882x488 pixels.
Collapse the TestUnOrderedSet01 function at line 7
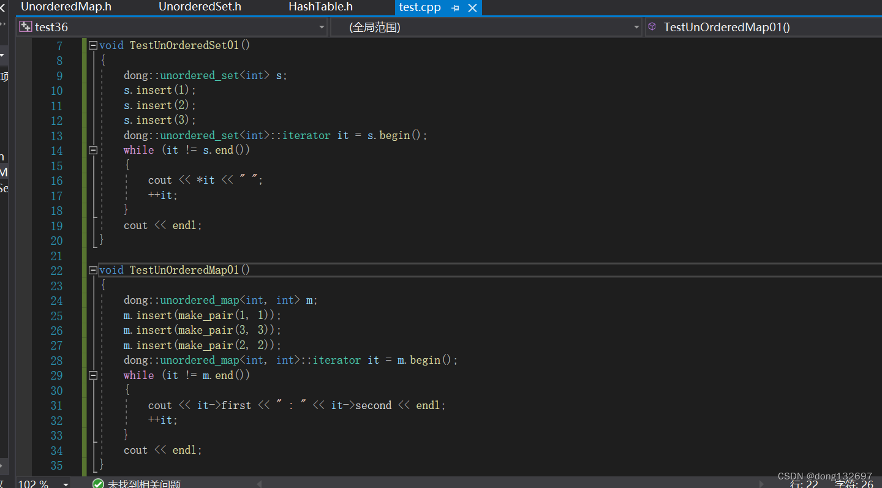point(93,45)
